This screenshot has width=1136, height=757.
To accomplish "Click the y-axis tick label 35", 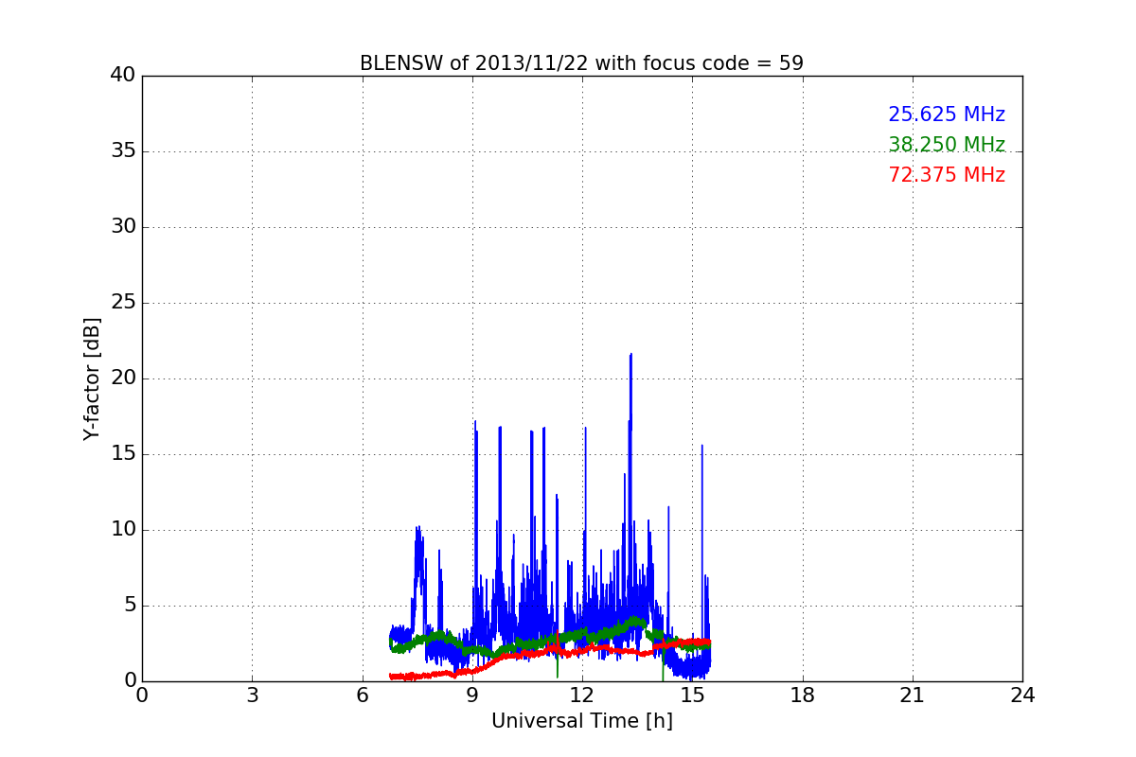I will point(123,151).
